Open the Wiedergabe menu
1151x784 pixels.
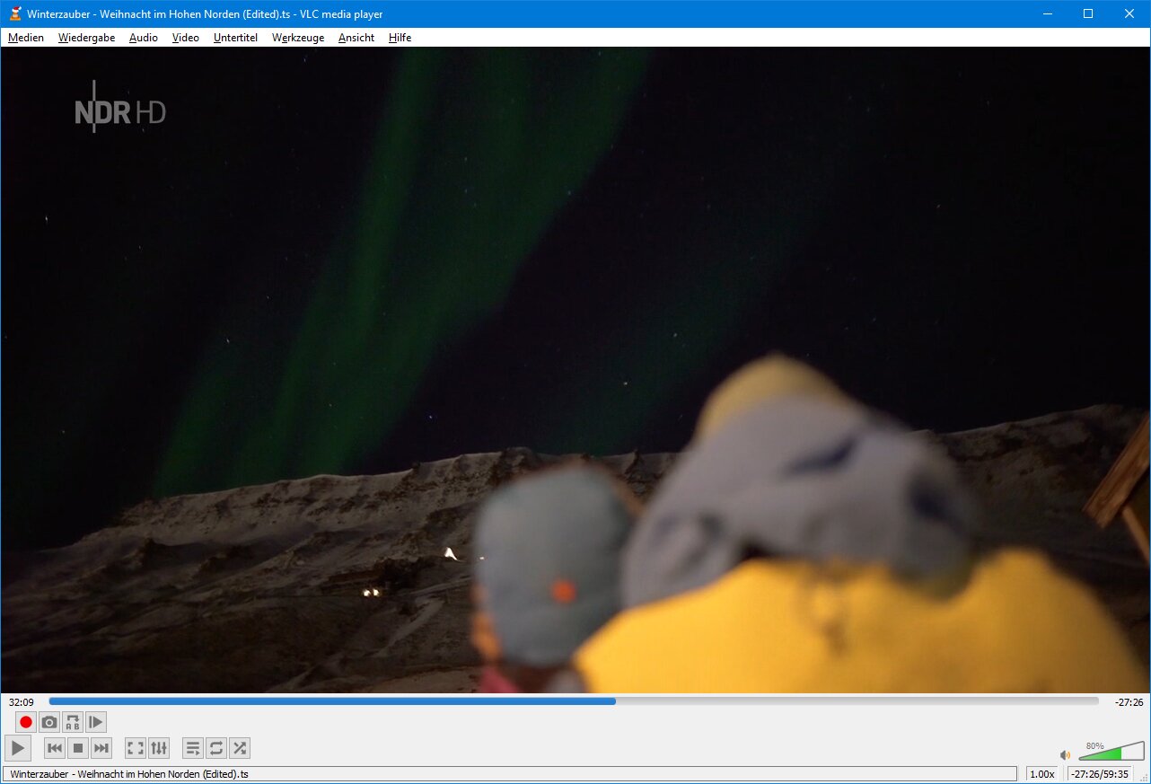[86, 38]
